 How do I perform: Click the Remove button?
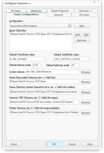[82, 40]
